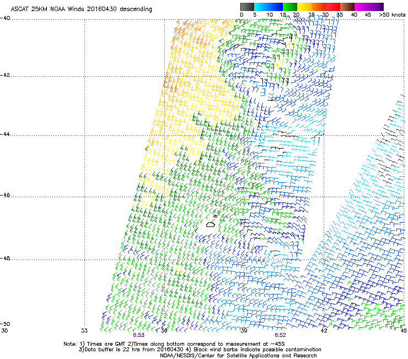
Task: Click the '-48' latitude axis label
Action: click(5, 258)
